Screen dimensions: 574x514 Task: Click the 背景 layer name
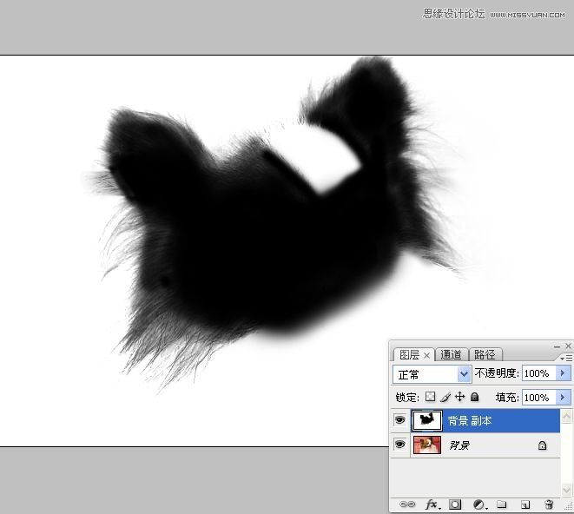click(x=459, y=445)
